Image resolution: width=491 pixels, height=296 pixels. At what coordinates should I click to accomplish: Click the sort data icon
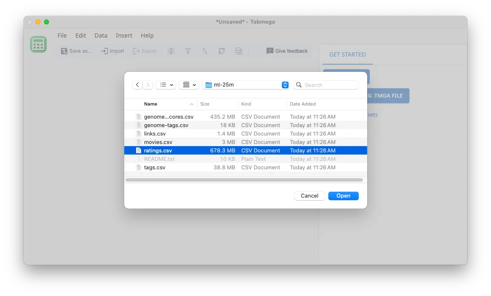coord(205,51)
